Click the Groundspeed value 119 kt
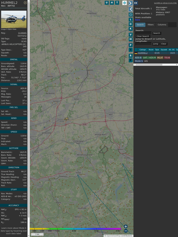Image resolution: width=178 pixels, height=237 pixels. coord(24,63)
